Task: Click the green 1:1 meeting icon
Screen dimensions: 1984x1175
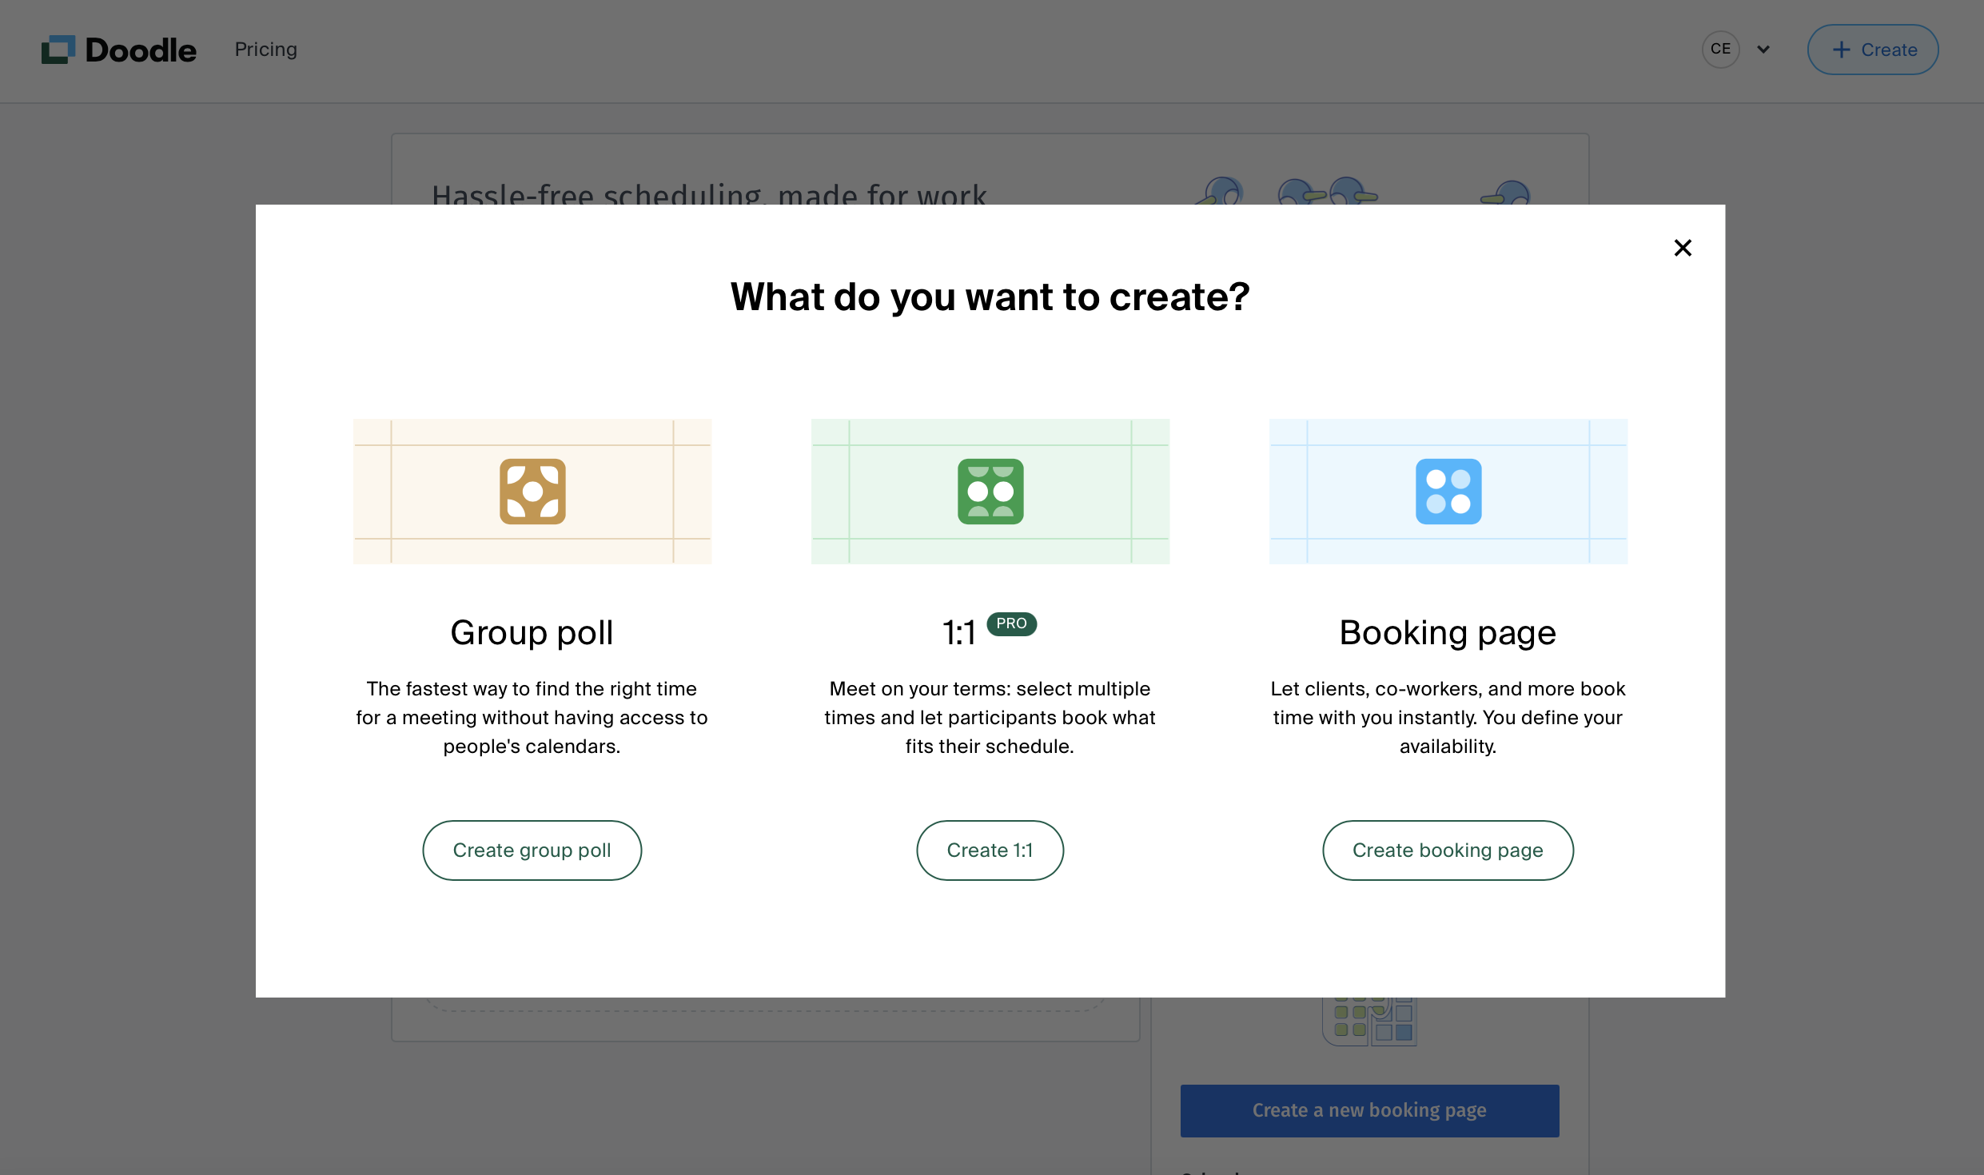Action: tap(990, 492)
